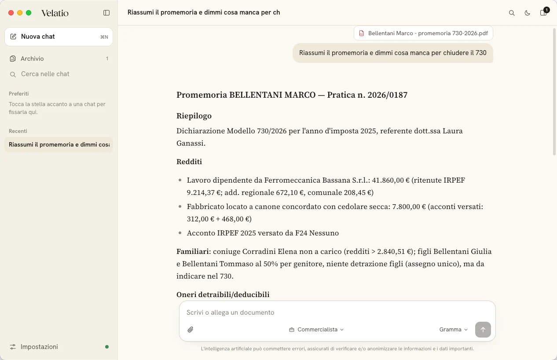Screen dimensions: 557x360
Task: Click the briefcase icon next to Commercialista
Action: (x=291, y=330)
